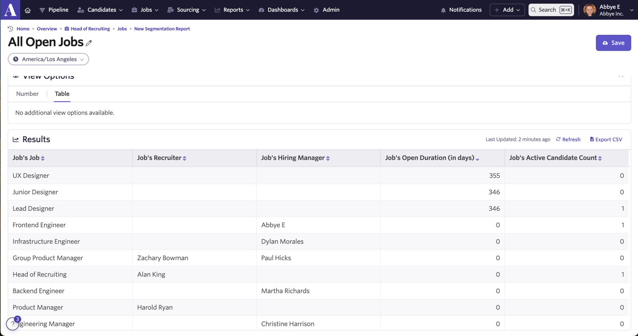Open the Pipeline menu item

coord(54,10)
